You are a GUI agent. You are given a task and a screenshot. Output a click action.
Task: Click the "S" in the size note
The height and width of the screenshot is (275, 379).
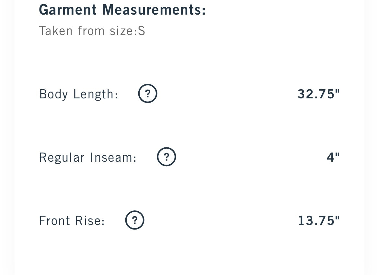(x=142, y=31)
